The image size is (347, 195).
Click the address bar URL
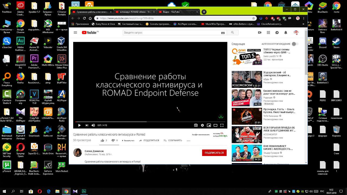tap(127, 18)
